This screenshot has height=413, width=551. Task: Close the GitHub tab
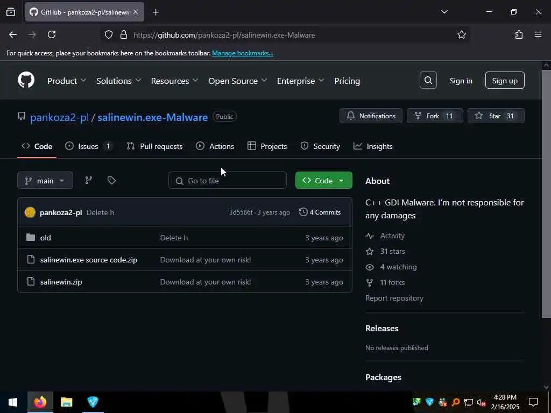click(x=136, y=12)
